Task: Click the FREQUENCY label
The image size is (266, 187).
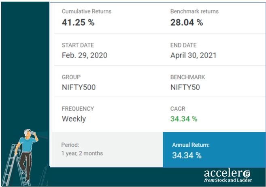Action: click(78, 109)
